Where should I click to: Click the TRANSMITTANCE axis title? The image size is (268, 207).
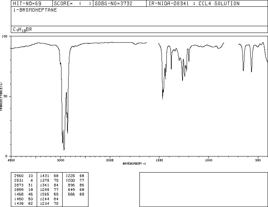point(1,97)
